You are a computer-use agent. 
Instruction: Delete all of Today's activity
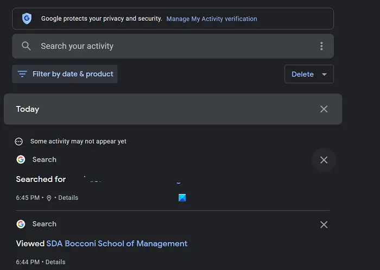(324, 109)
